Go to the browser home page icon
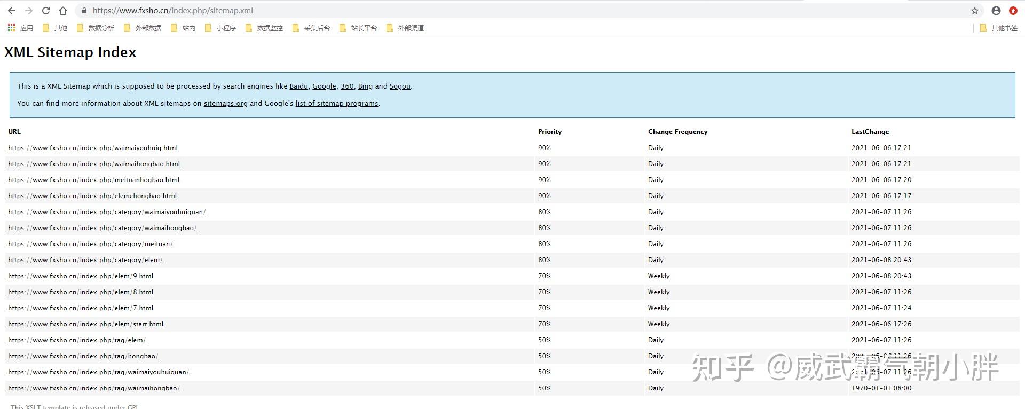The height and width of the screenshot is (409, 1025). point(63,11)
